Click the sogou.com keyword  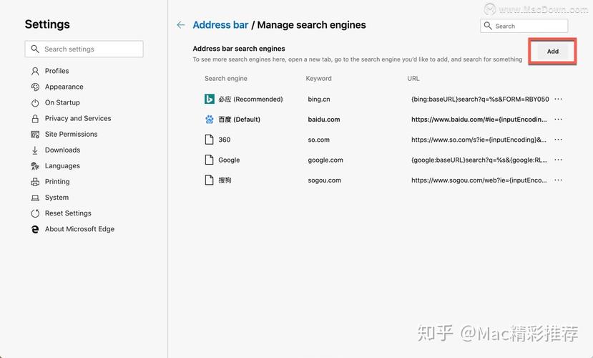pyautogui.click(x=324, y=180)
